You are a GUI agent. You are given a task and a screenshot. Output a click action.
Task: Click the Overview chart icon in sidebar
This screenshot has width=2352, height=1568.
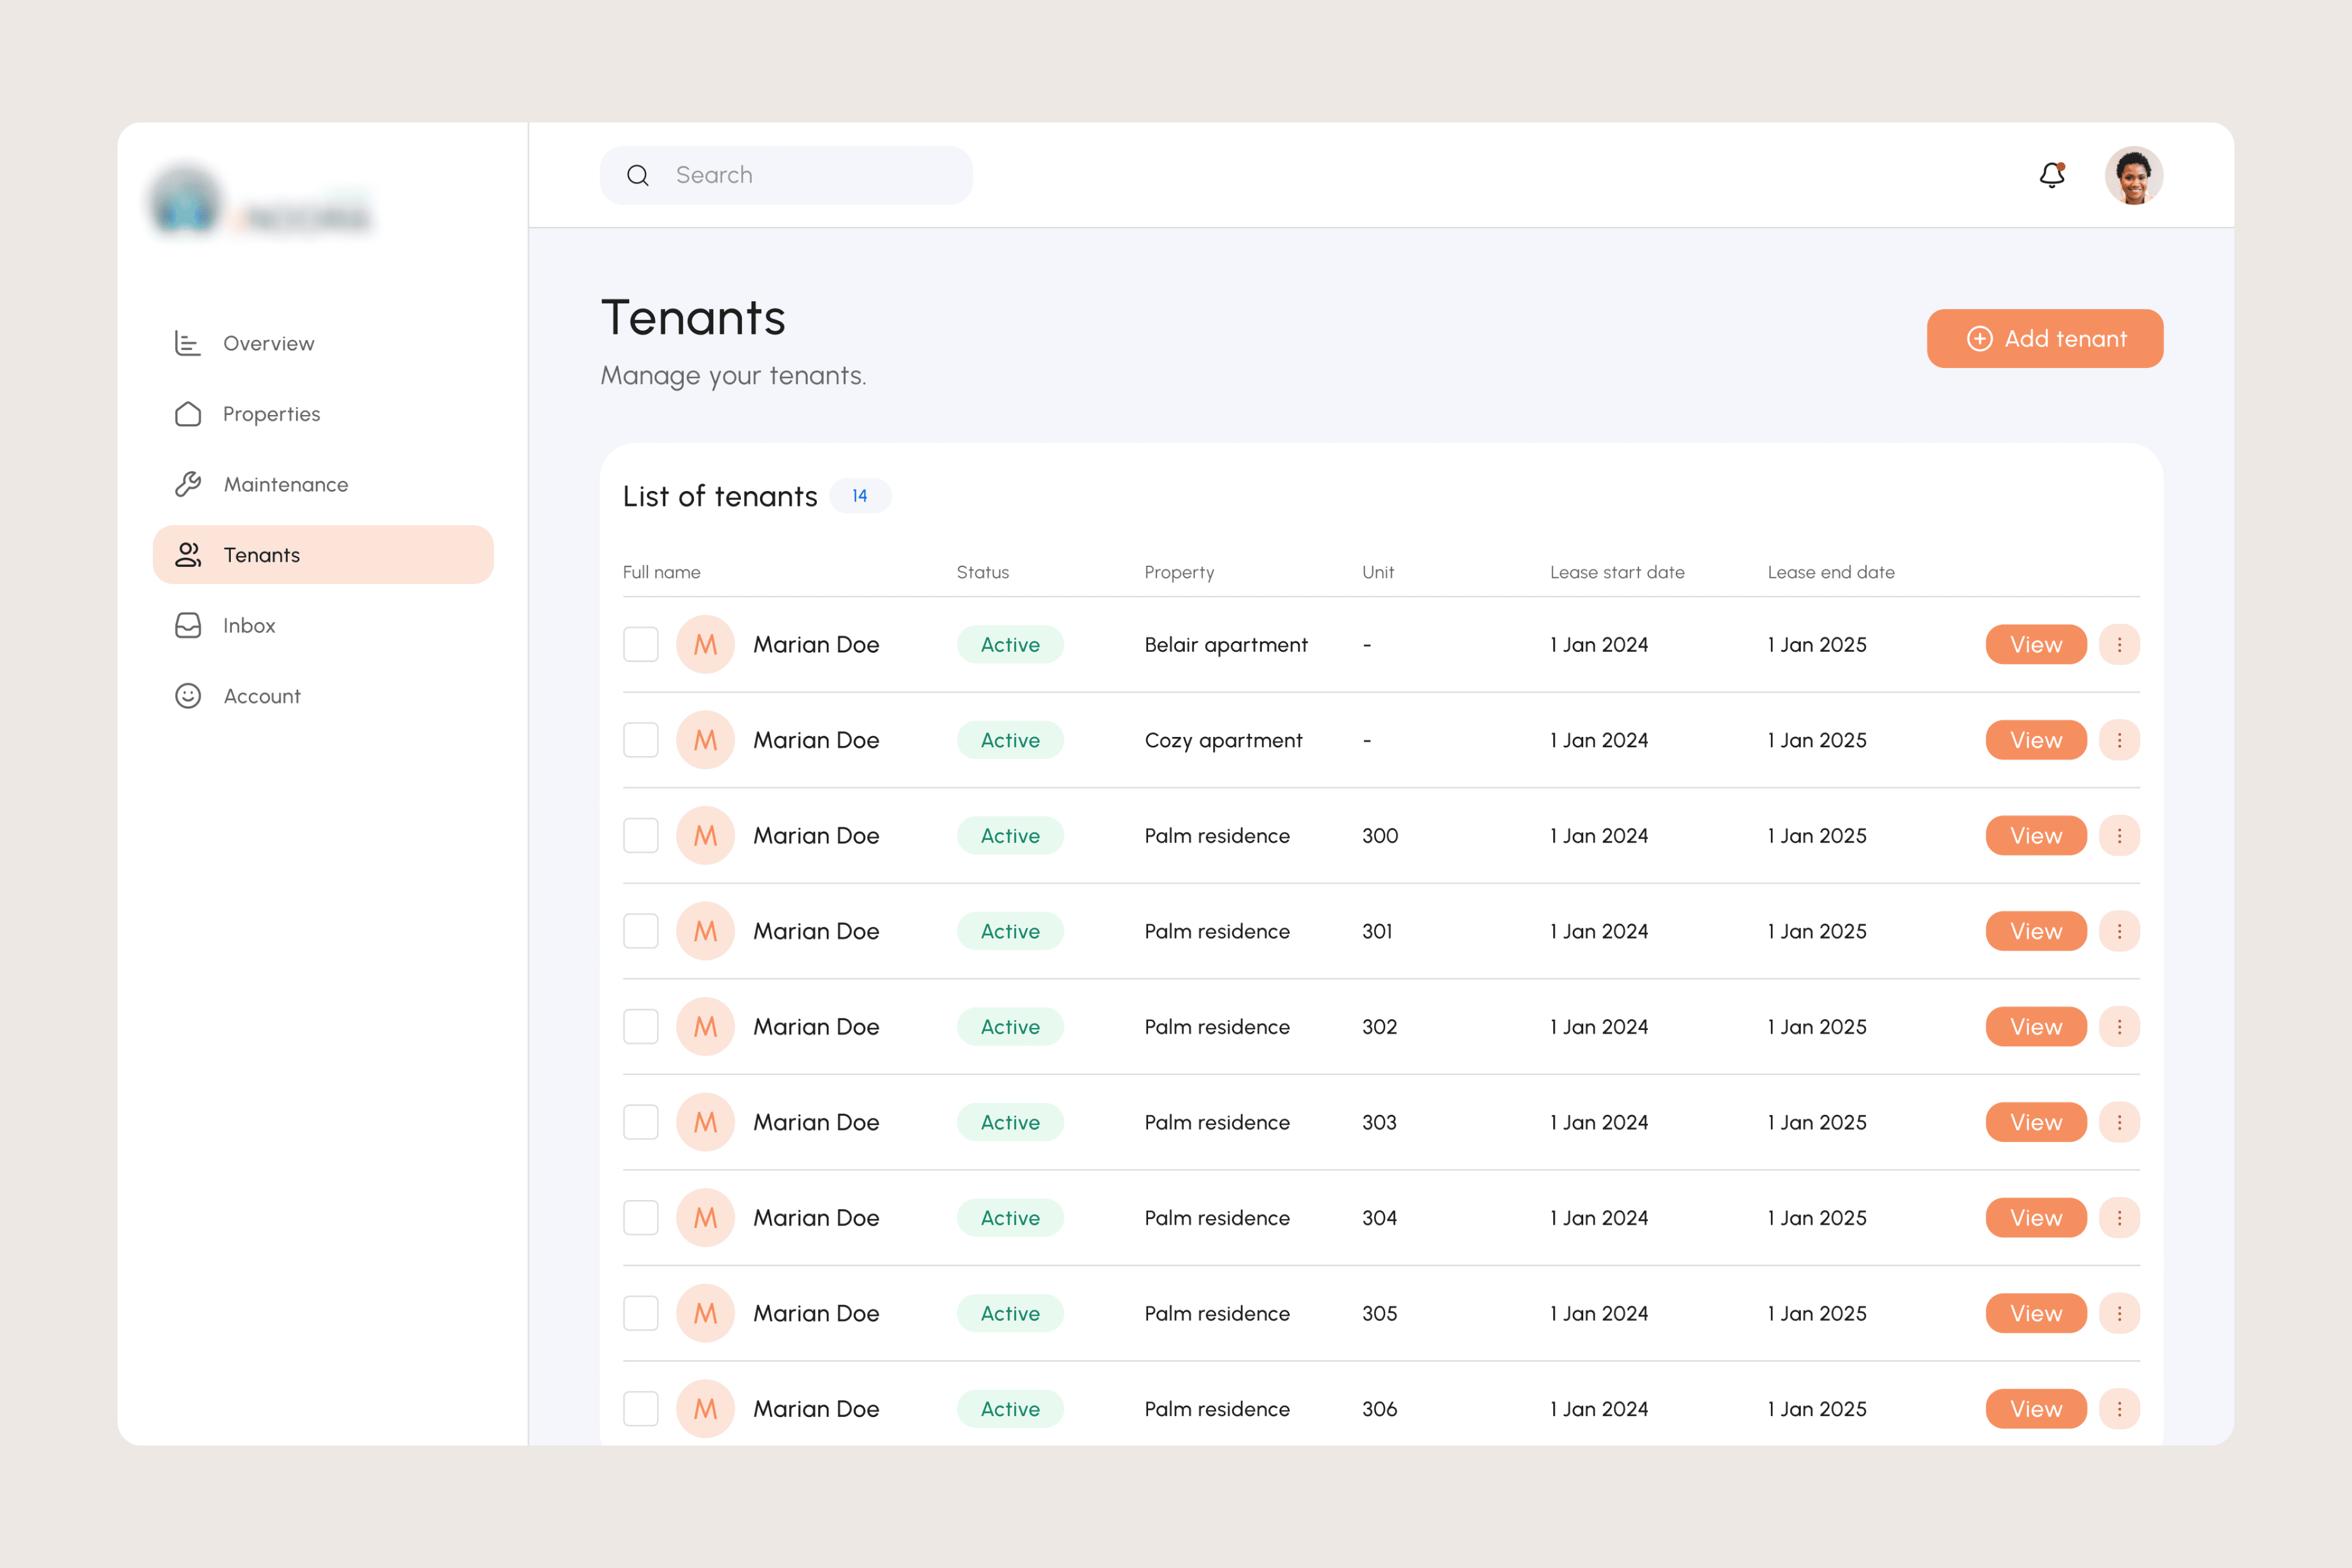(x=188, y=343)
